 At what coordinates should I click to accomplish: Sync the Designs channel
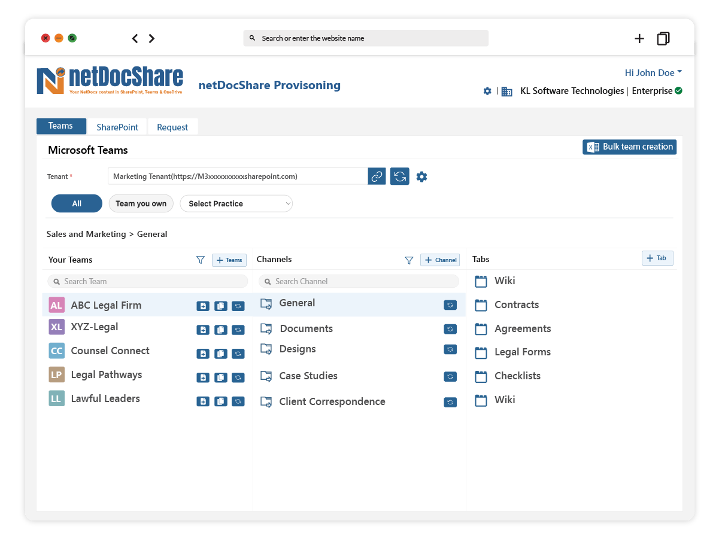(x=450, y=349)
